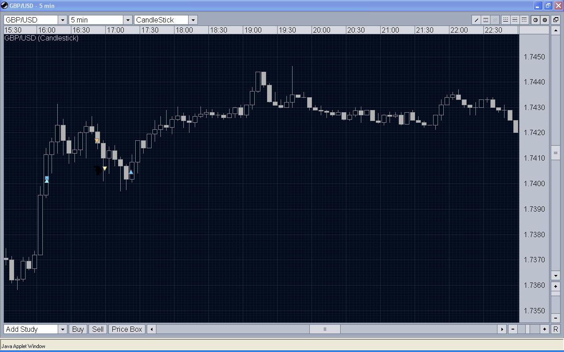Click the application icon in title bar
Viewport: 564px width, 352px height.
tap(5, 6)
